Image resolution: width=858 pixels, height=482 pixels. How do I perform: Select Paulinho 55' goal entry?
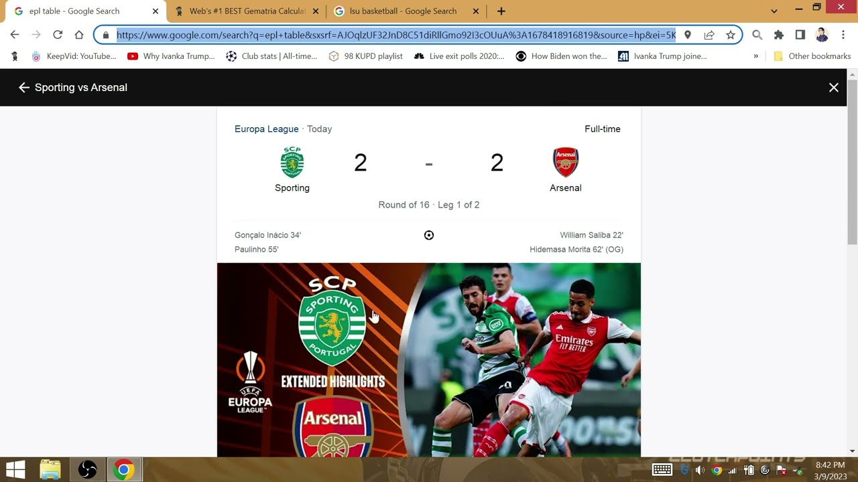click(257, 249)
